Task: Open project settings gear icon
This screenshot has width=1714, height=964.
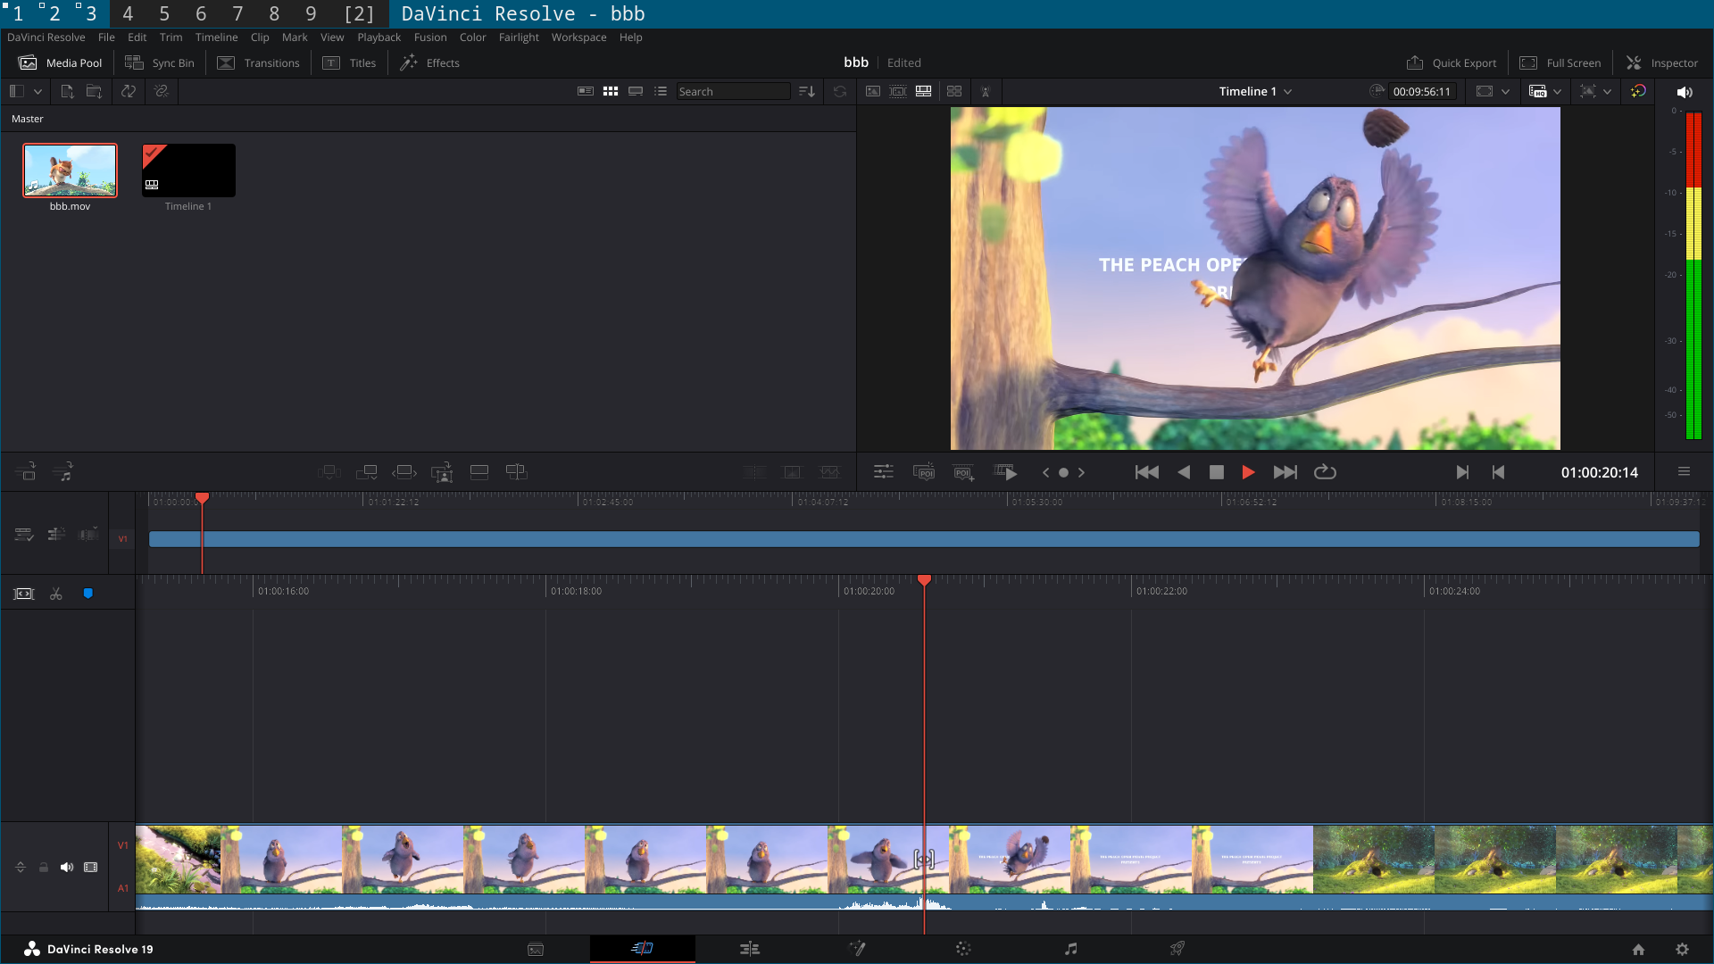Action: point(1682,949)
